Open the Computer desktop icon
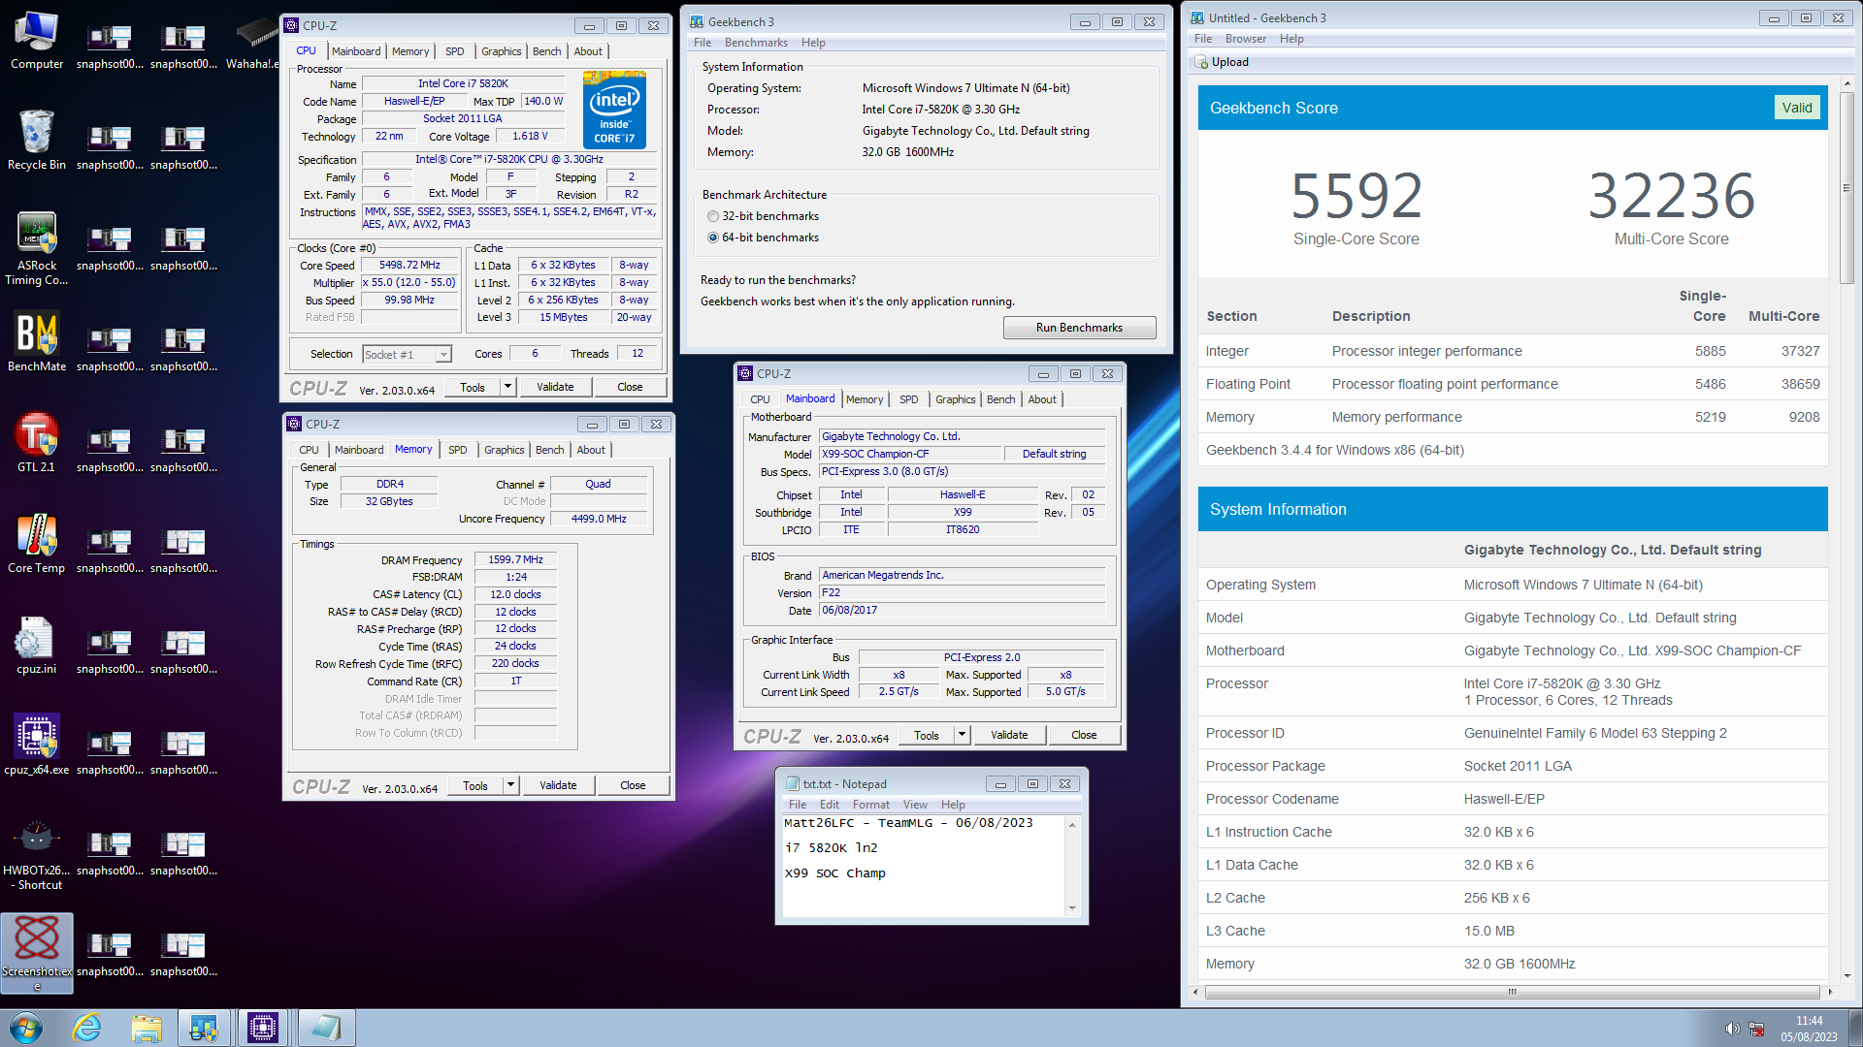This screenshot has height=1047, width=1863. tap(37, 41)
